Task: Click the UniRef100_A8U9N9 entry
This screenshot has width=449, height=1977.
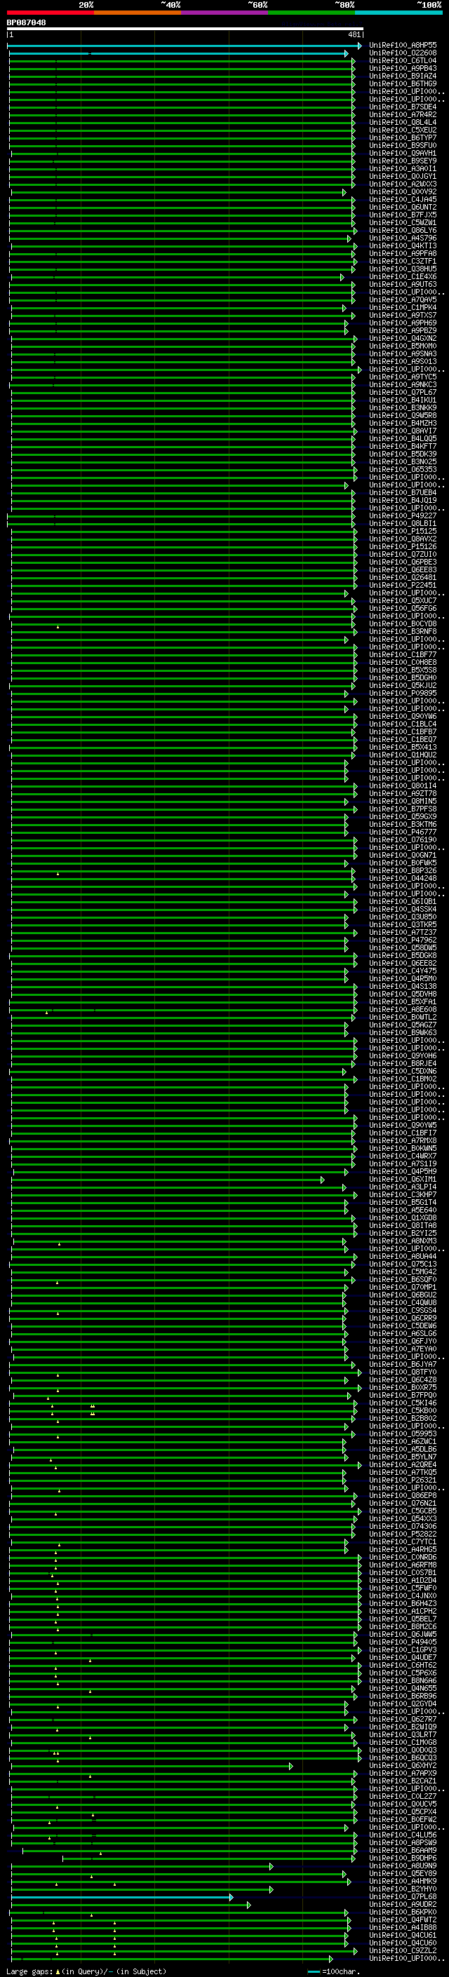Action: click(403, 1865)
